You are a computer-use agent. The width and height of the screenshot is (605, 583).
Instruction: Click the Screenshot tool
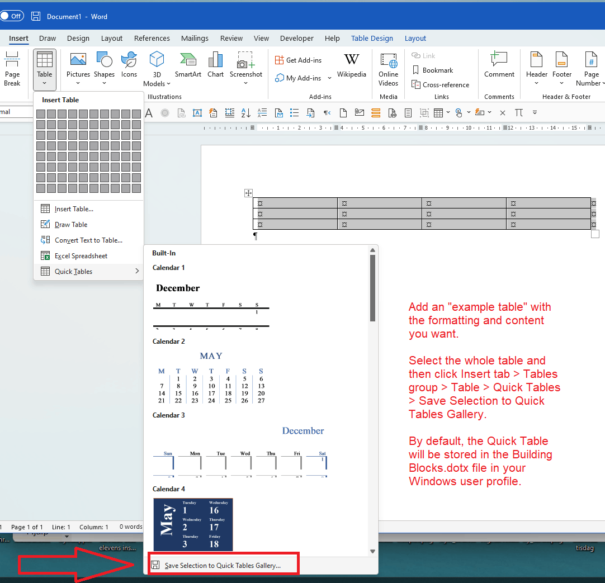click(246, 68)
